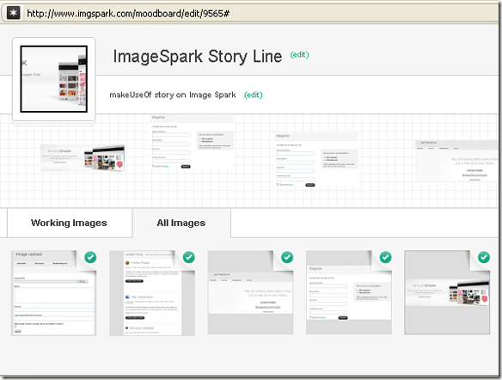The height and width of the screenshot is (380, 502).
Task: Click ImageSpark homepage image on moodboard canvas
Action: point(83,158)
